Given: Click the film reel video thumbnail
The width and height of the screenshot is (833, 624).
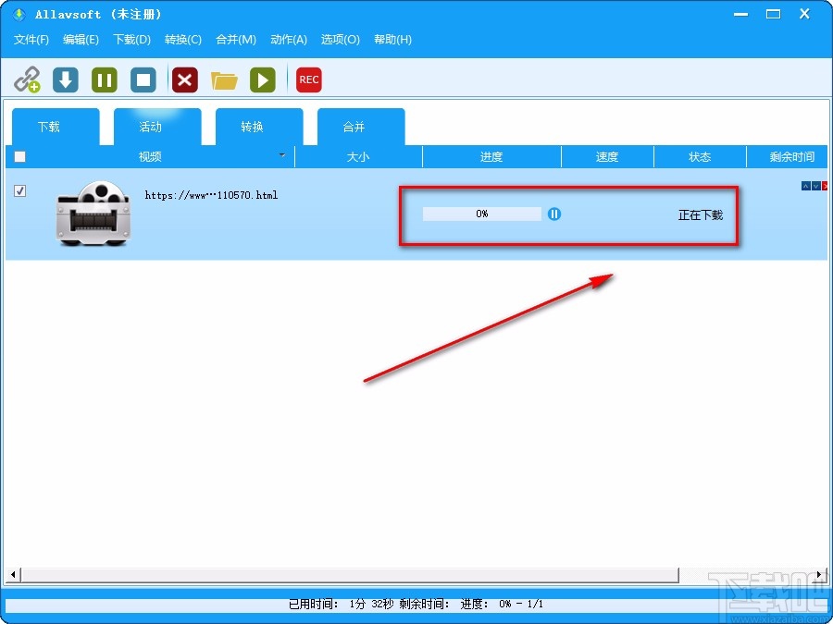Looking at the screenshot, I should point(93,214).
